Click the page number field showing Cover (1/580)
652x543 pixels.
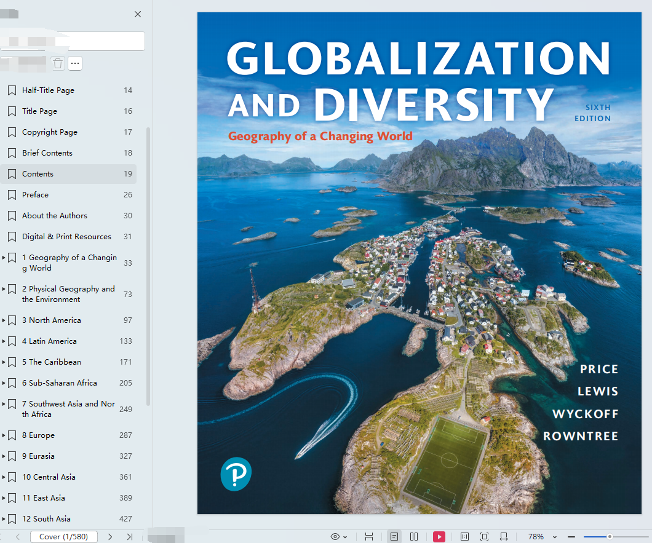click(63, 537)
